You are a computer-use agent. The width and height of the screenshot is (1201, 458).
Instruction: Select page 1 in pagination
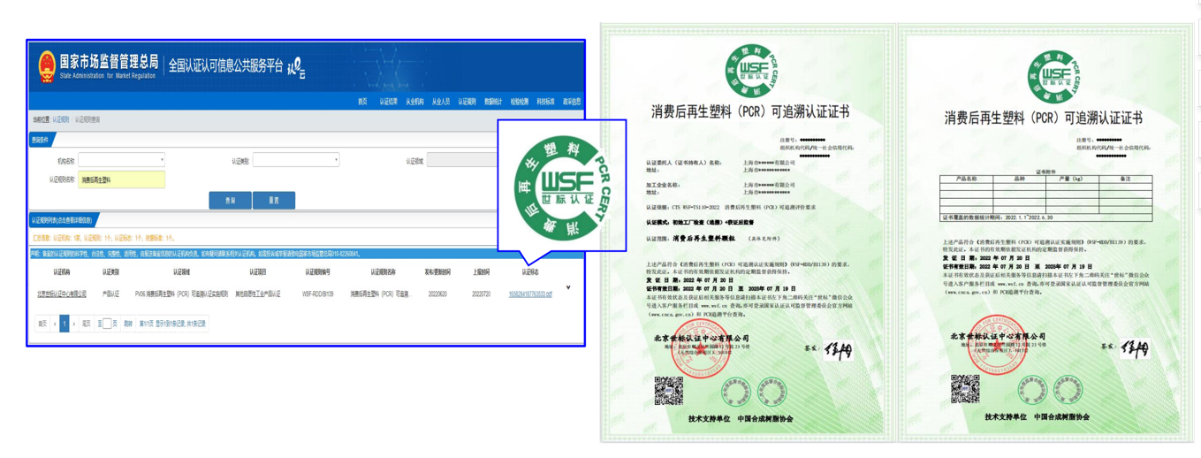pos(64,324)
